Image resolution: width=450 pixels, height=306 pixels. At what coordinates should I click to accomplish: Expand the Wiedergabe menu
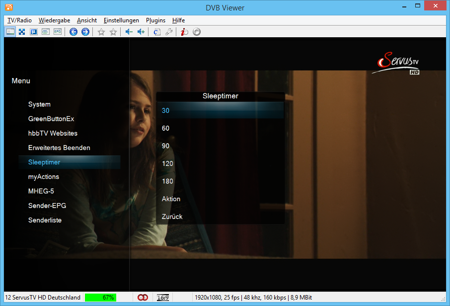click(54, 20)
